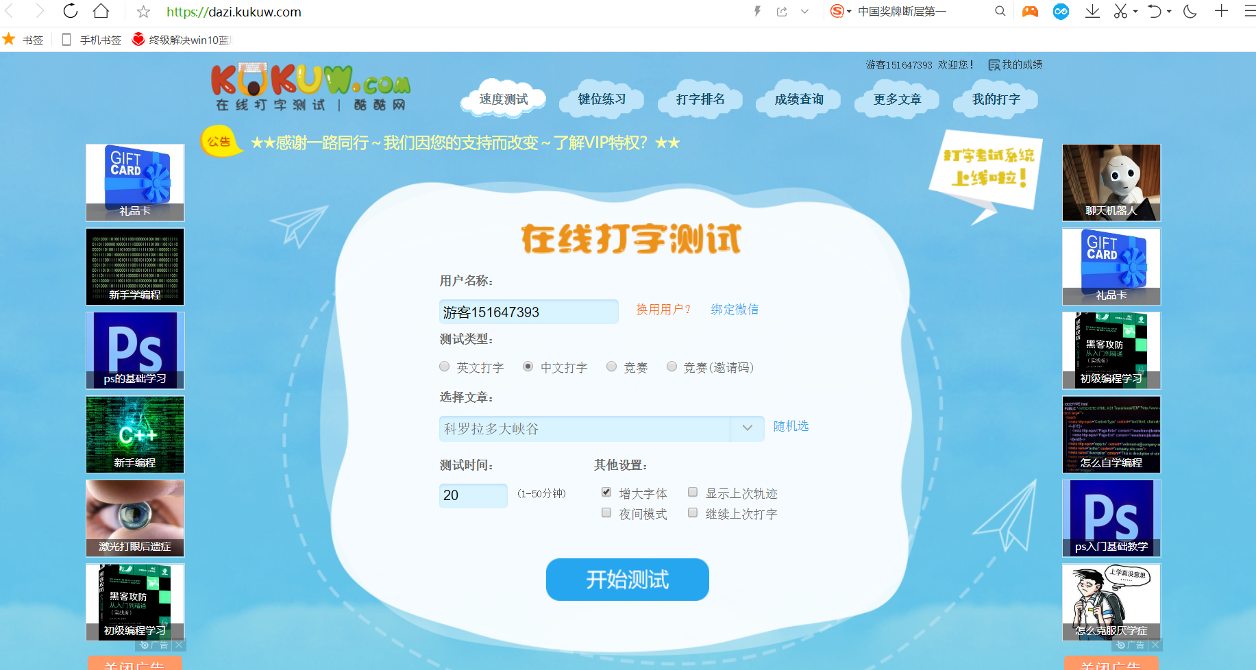Click inside the test time input field
This screenshot has height=670, width=1256.
click(473, 495)
